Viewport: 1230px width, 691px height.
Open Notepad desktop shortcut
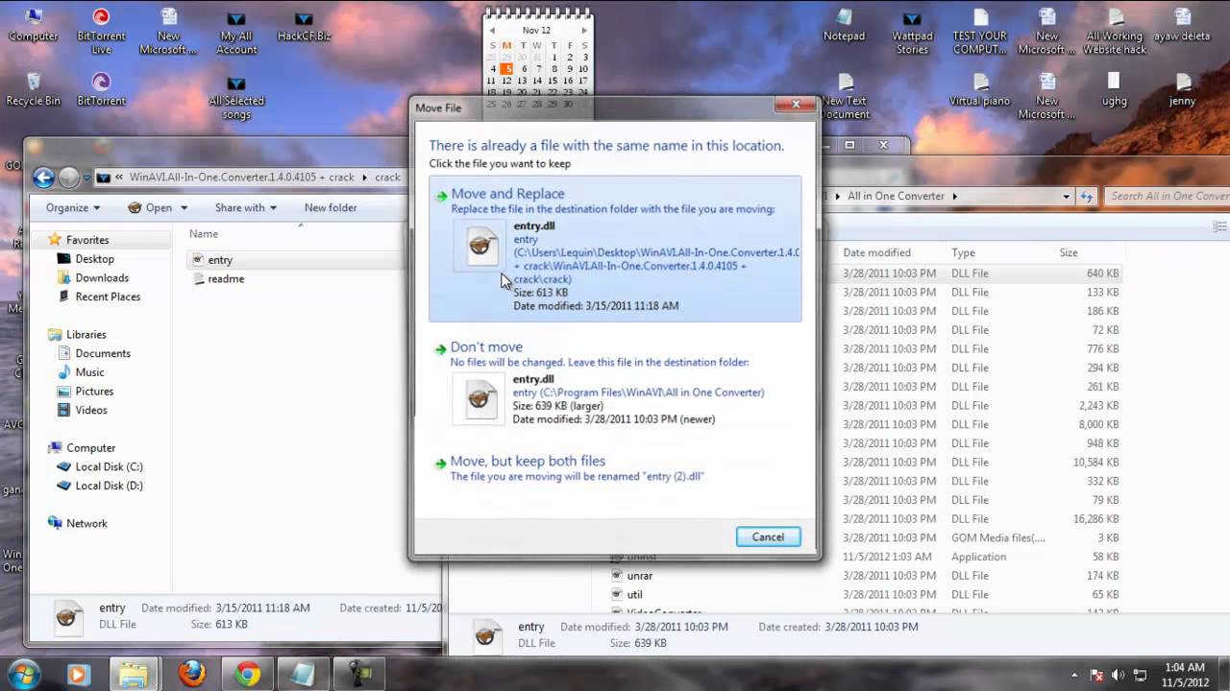coord(845,26)
